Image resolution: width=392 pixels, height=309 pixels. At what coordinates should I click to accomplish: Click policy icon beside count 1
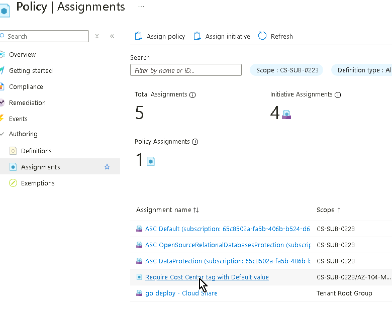pos(151,161)
